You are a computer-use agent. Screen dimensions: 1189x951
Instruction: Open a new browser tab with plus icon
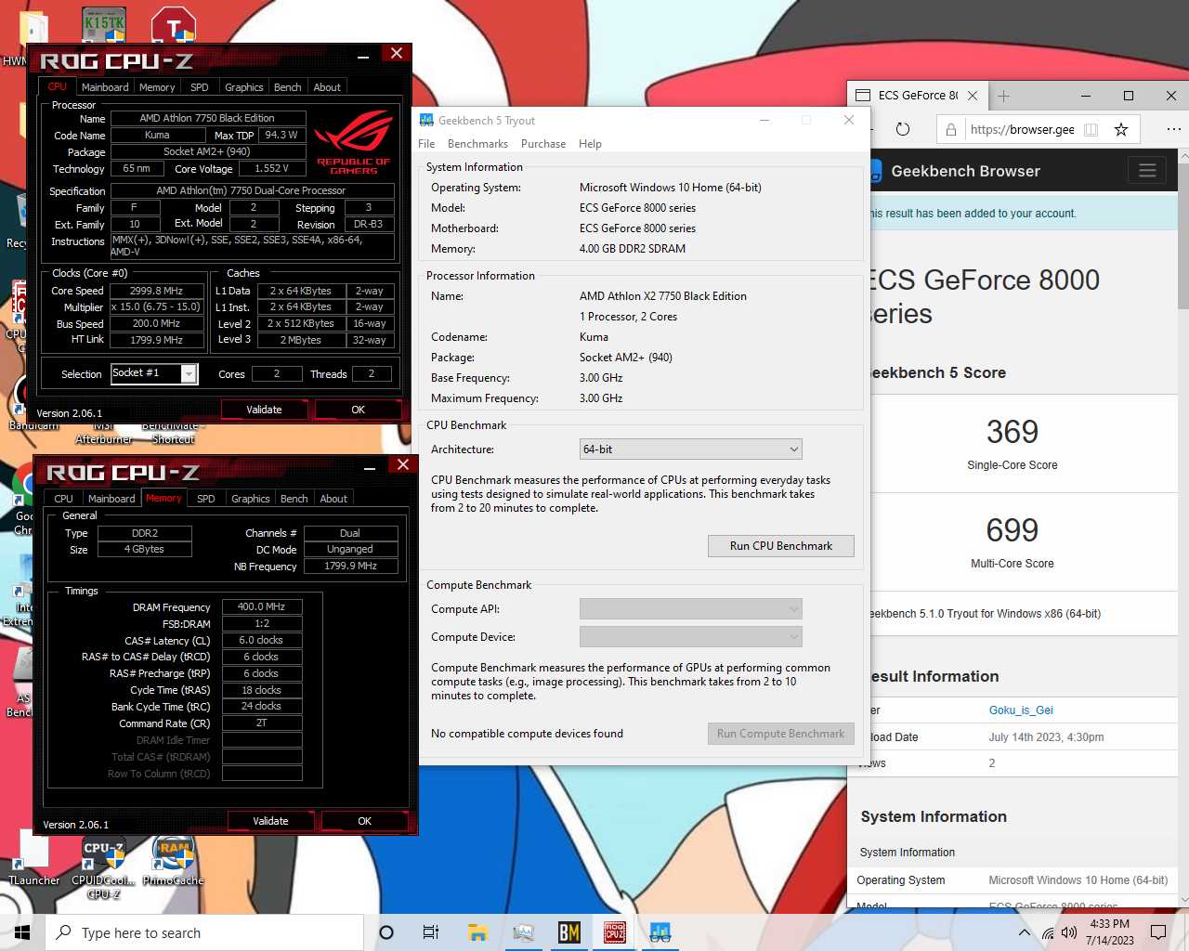click(x=1003, y=96)
